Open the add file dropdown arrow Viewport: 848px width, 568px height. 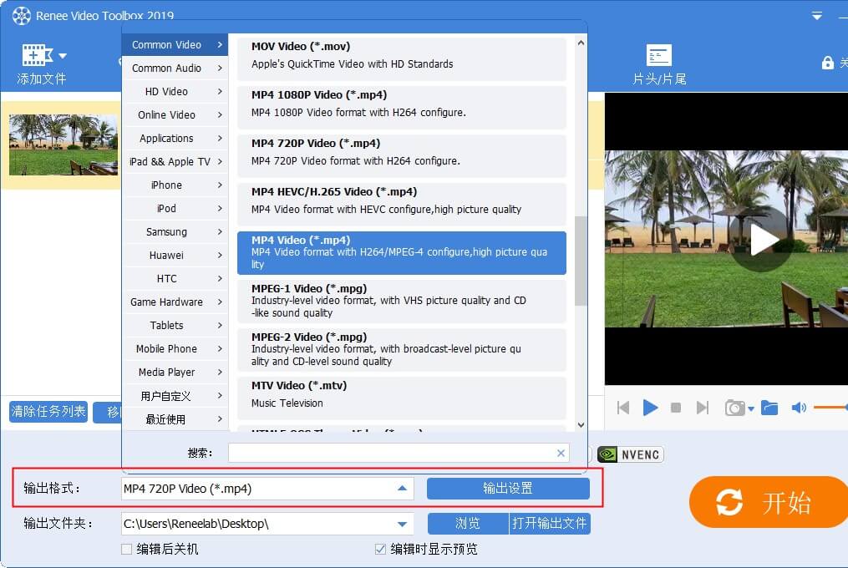pos(63,56)
